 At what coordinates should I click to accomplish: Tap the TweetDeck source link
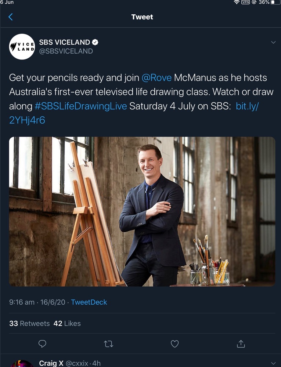[x=89, y=302]
